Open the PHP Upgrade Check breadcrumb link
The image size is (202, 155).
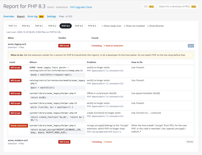(81, 7)
